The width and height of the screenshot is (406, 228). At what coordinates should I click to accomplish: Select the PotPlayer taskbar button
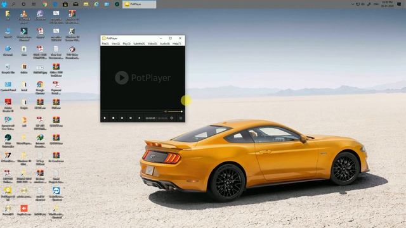(x=140, y=4)
